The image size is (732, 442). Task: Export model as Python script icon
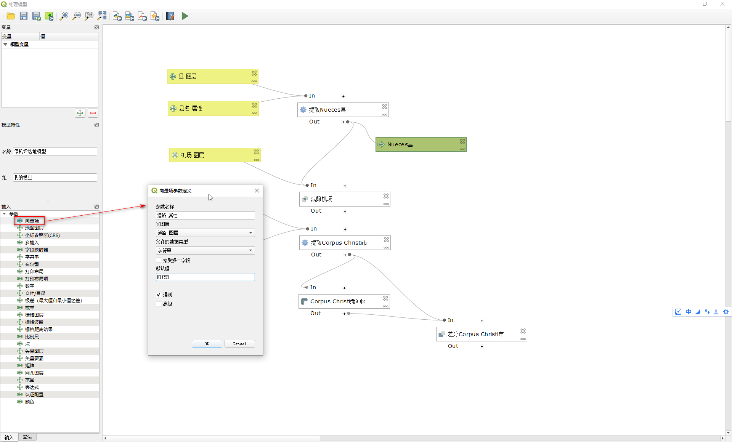117,16
